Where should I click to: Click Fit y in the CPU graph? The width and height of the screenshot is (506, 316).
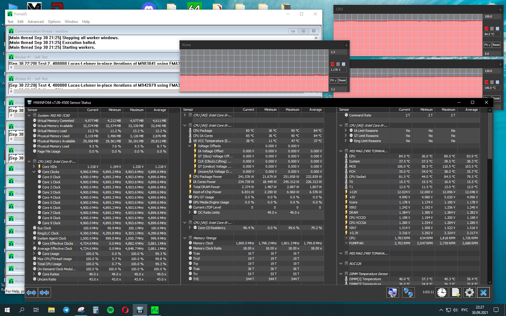487,45
